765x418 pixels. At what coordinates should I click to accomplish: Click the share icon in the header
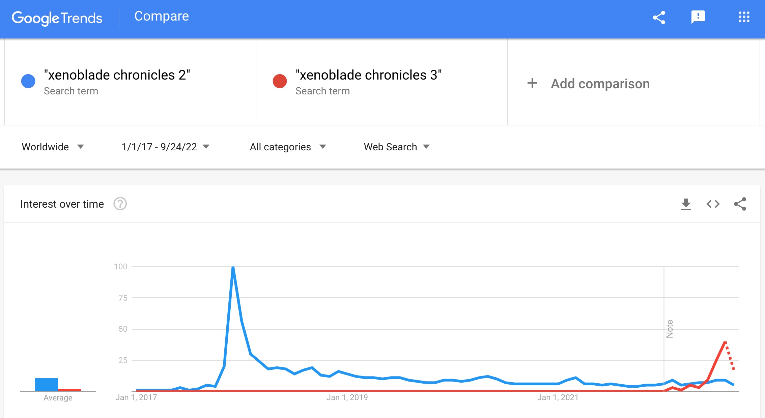(659, 18)
